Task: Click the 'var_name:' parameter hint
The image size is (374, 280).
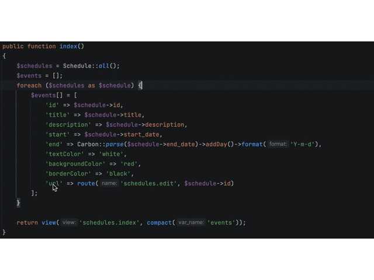Action: 191,223
